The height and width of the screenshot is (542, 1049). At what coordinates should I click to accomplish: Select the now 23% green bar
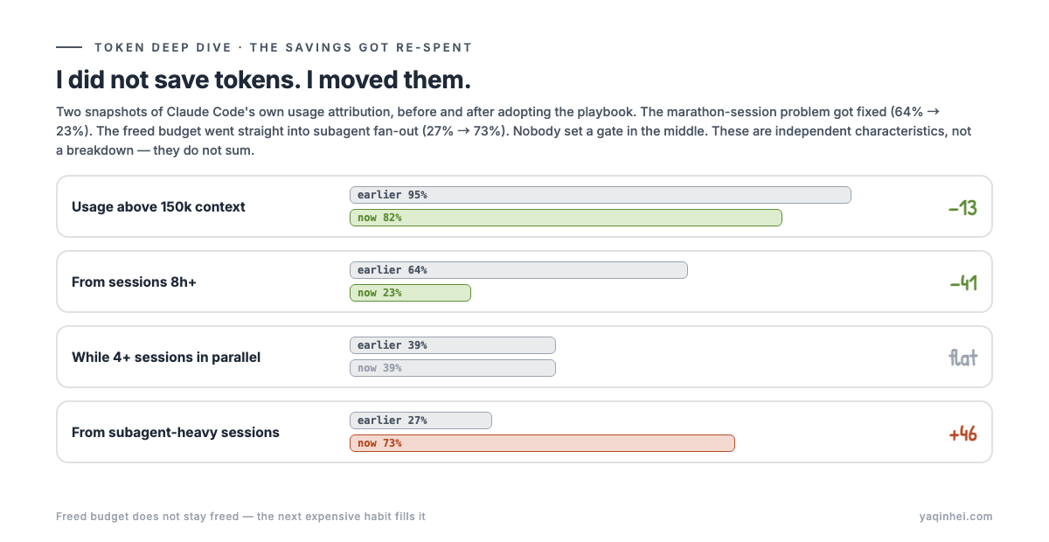click(x=410, y=293)
